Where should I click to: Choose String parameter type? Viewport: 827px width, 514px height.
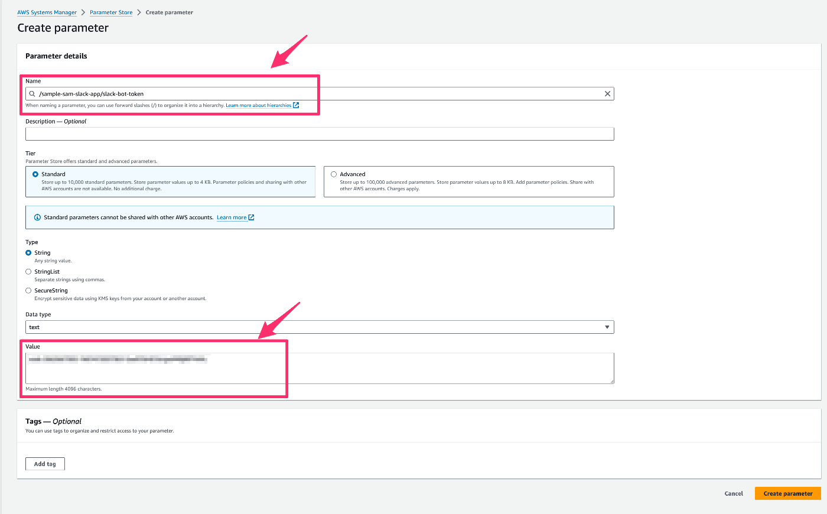[x=28, y=253]
